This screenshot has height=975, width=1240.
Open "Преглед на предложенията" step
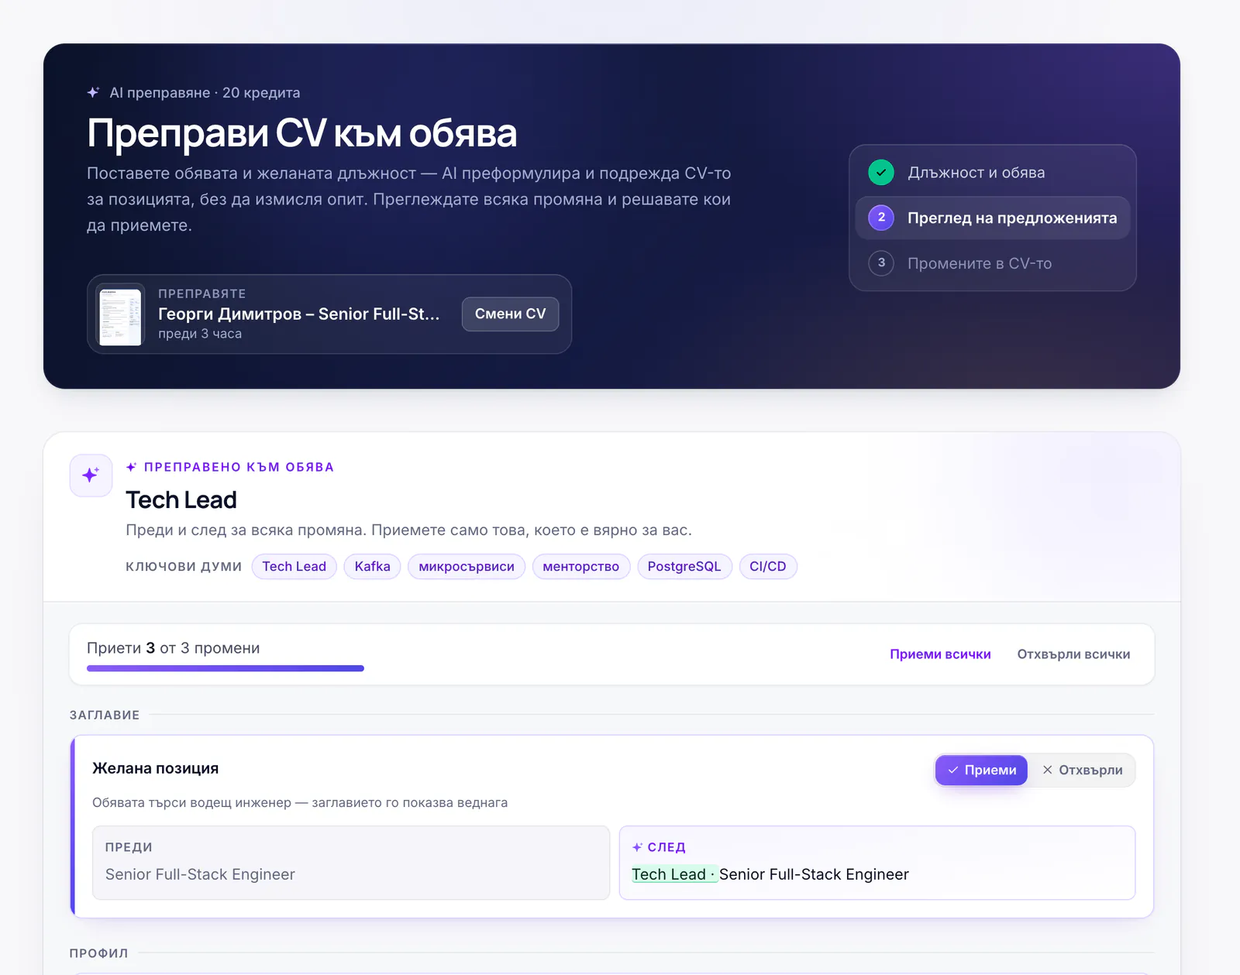click(x=992, y=218)
